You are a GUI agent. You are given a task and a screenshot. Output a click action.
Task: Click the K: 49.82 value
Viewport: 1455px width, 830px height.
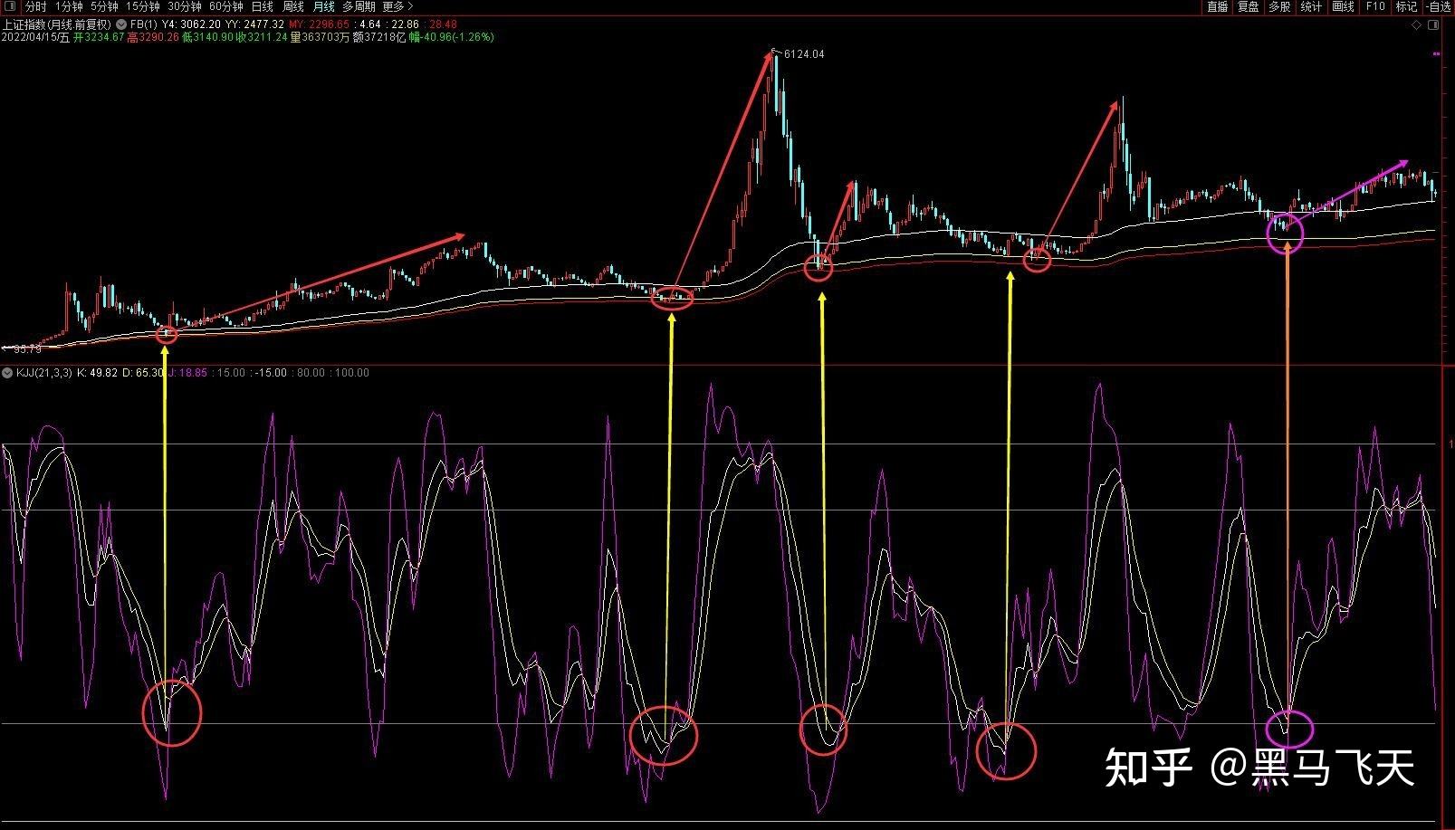(x=97, y=373)
